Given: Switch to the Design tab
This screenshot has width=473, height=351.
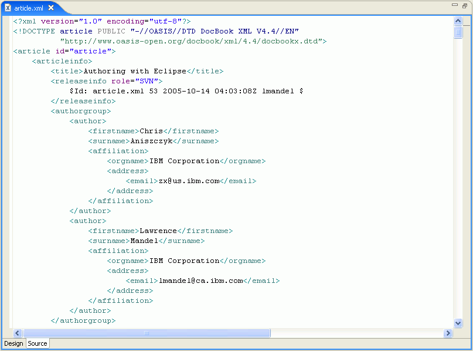Looking at the screenshot, I should pyautogui.click(x=13, y=343).
